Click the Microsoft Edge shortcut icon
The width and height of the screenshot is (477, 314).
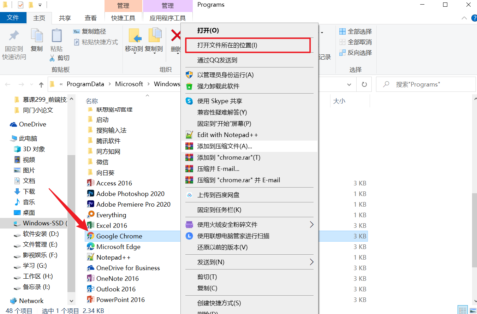91,247
